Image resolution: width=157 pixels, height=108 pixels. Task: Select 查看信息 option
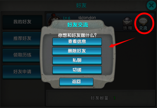tap(77, 42)
